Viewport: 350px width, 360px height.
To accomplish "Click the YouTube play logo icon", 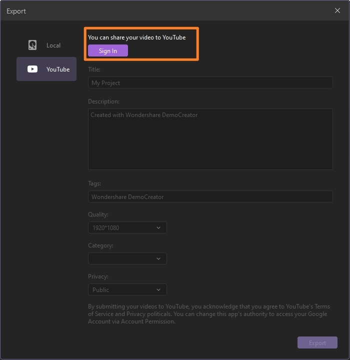I will click(x=32, y=69).
